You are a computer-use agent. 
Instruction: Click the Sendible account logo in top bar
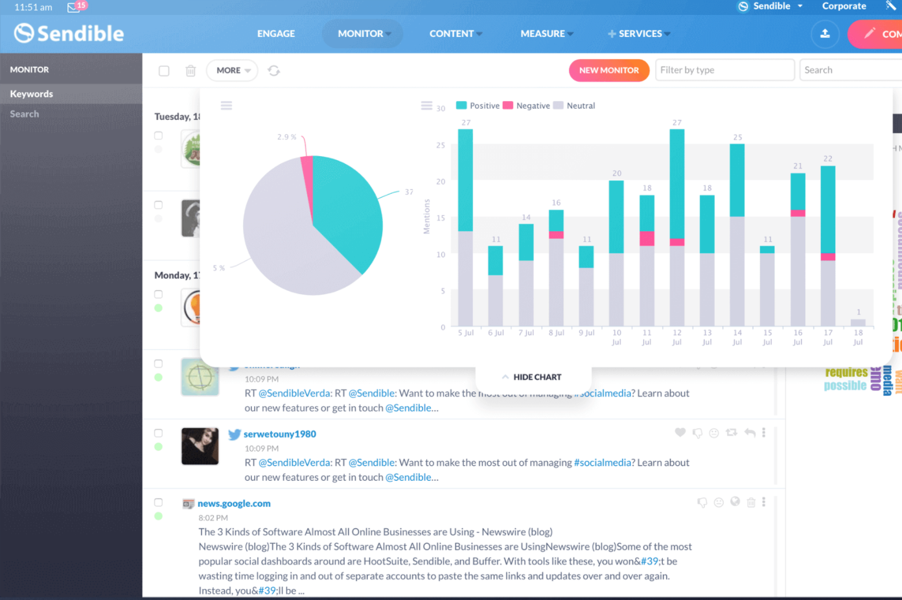pyautogui.click(x=743, y=6)
